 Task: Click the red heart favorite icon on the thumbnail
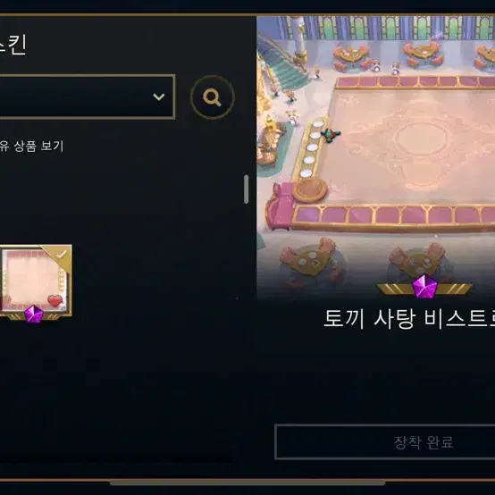click(55, 300)
